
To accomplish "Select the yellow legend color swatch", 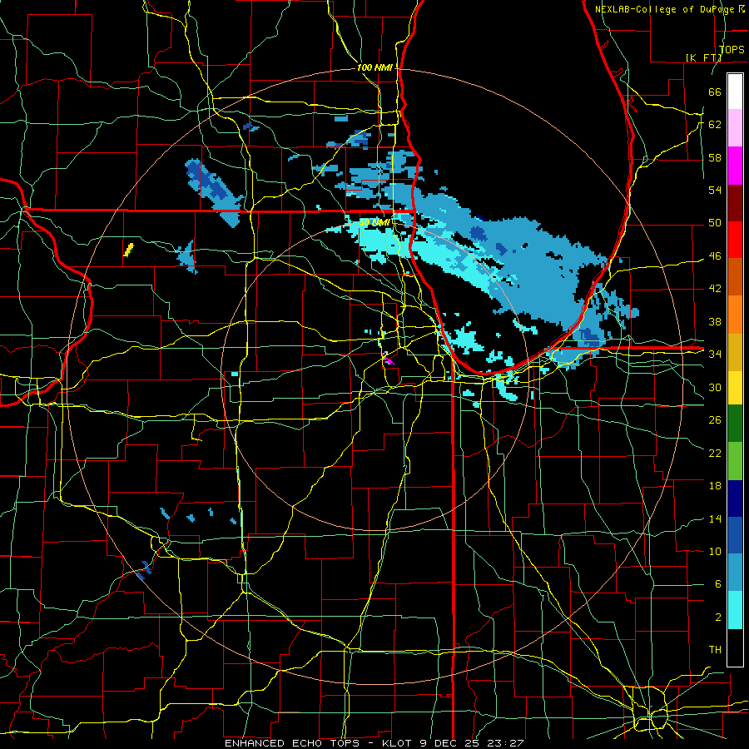I will tap(735, 388).
